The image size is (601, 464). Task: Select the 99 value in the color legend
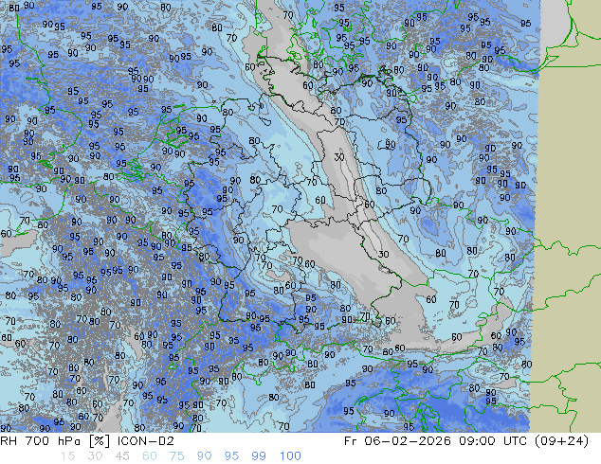tap(259, 456)
